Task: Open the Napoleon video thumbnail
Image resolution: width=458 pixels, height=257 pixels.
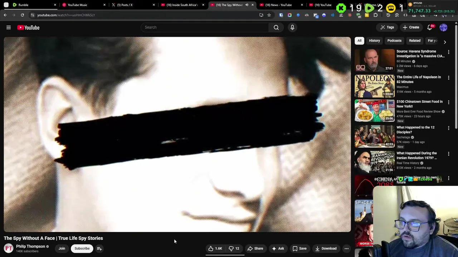Action: [375, 86]
